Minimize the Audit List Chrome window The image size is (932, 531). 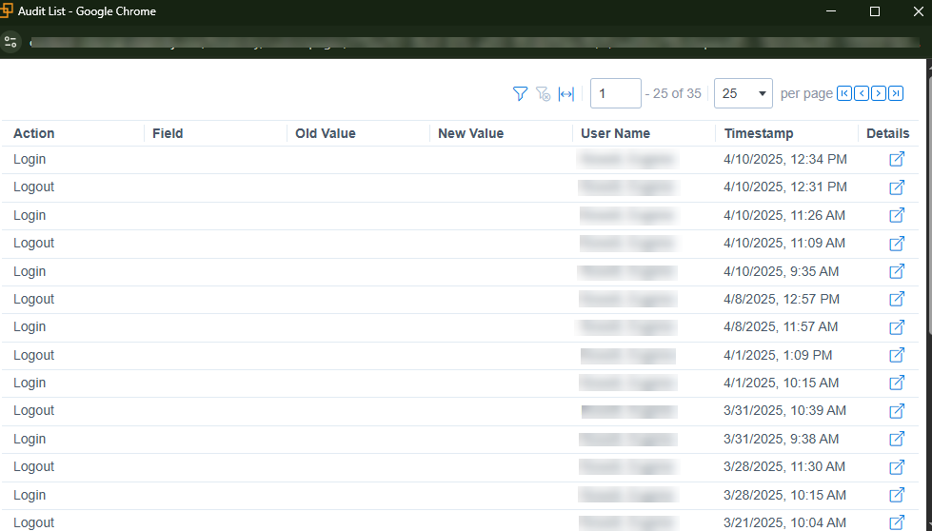coord(831,11)
